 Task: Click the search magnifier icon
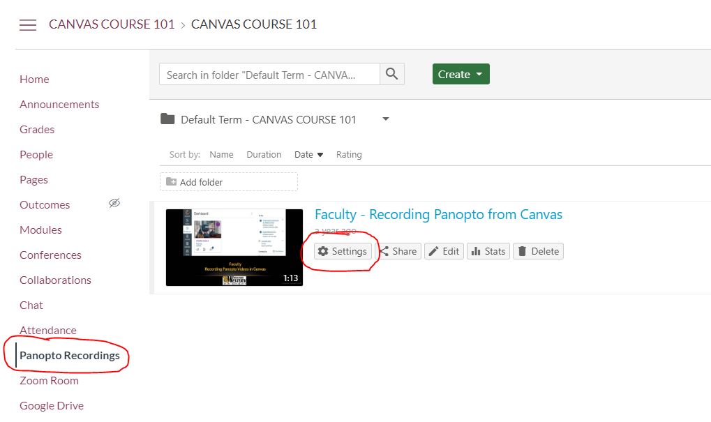click(391, 74)
